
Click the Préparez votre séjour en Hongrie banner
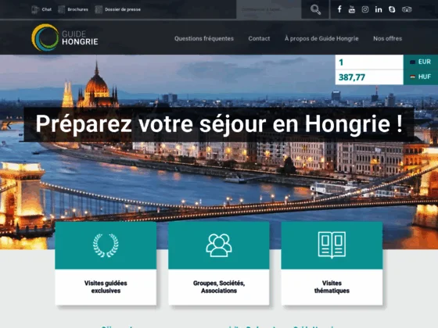point(219,124)
